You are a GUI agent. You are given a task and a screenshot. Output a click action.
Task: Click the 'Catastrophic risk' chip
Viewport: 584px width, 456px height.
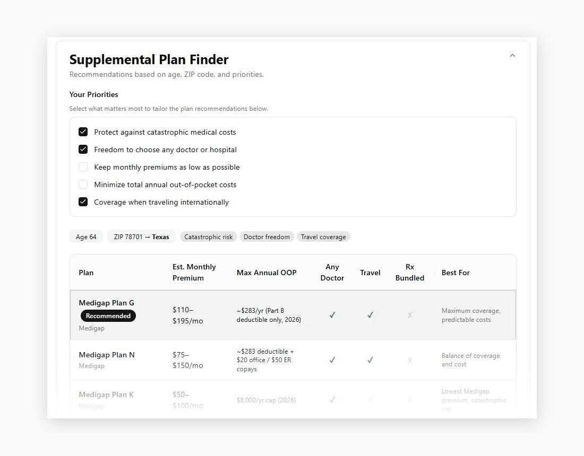[x=208, y=236]
